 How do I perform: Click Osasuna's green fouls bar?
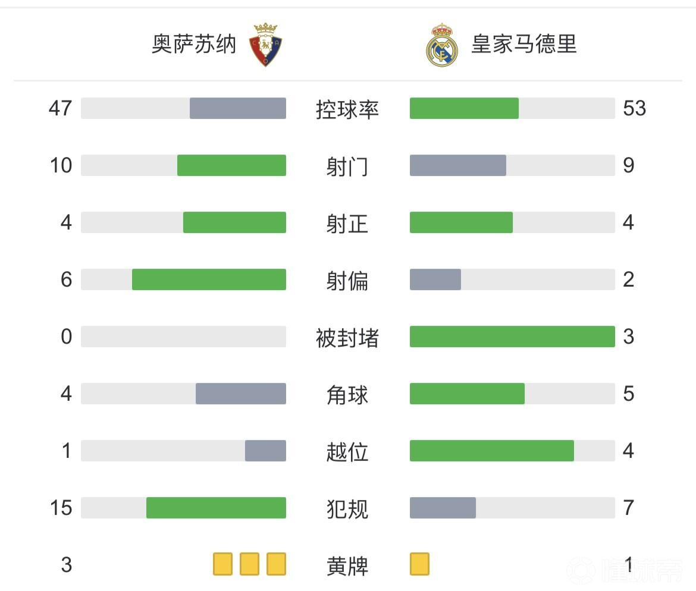[x=216, y=508]
